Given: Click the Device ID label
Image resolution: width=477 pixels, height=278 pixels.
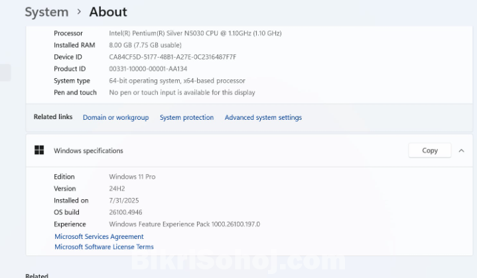Looking at the screenshot, I should [x=68, y=57].
